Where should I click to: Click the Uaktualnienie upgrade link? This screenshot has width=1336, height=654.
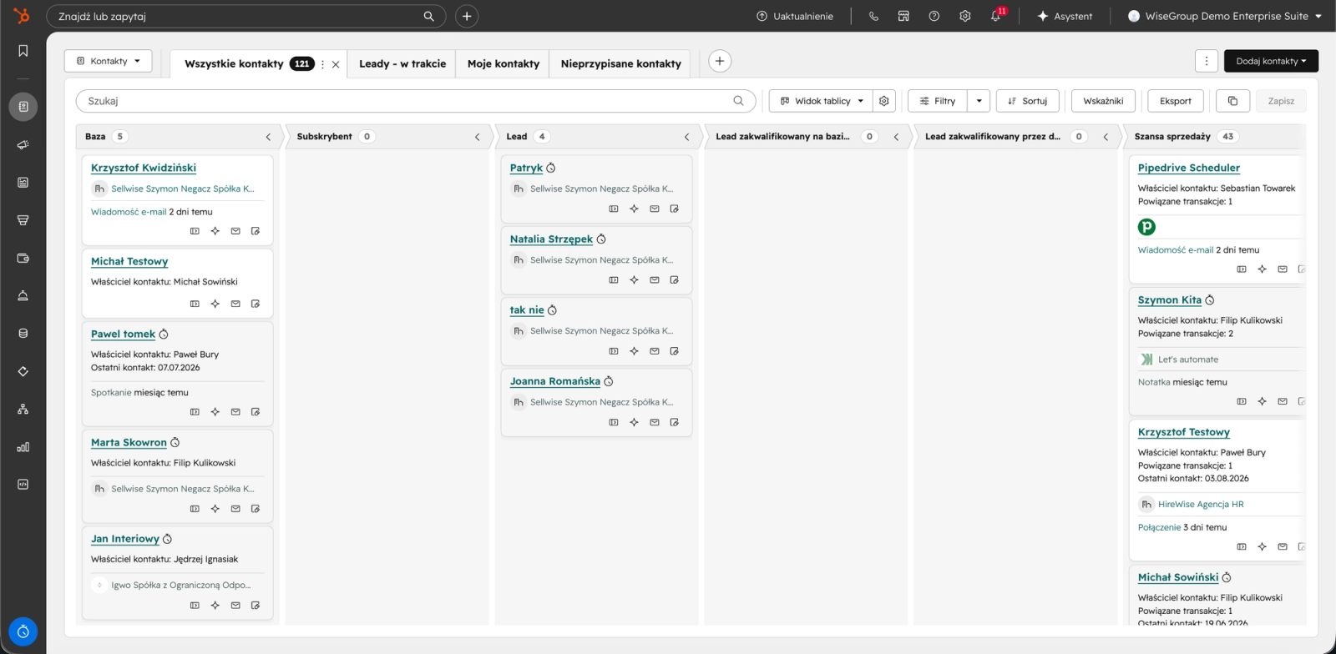pos(795,16)
